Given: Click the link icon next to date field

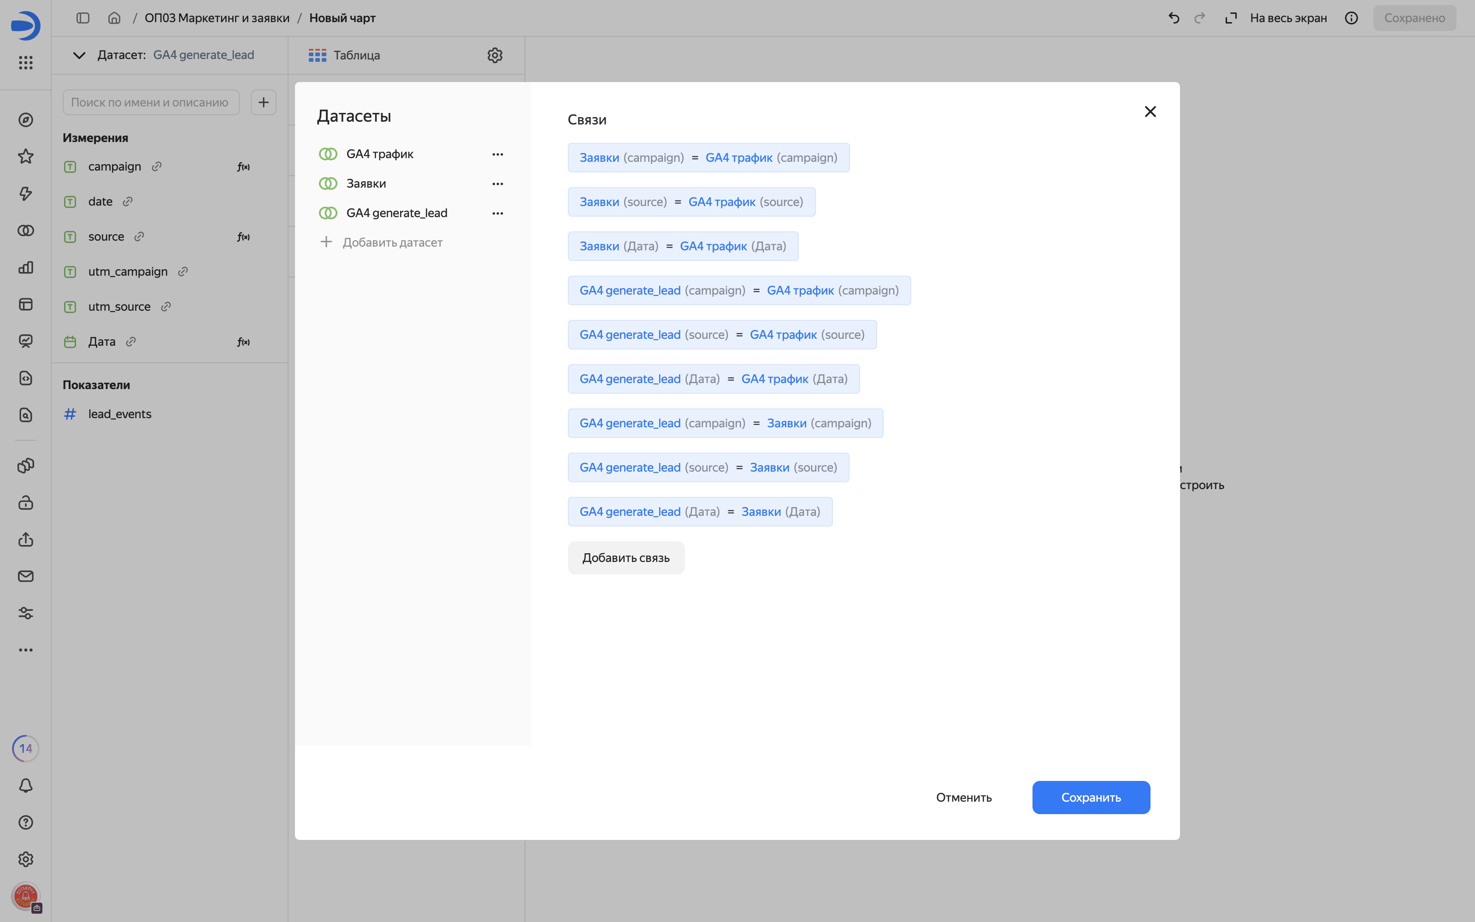Looking at the screenshot, I should 127,202.
